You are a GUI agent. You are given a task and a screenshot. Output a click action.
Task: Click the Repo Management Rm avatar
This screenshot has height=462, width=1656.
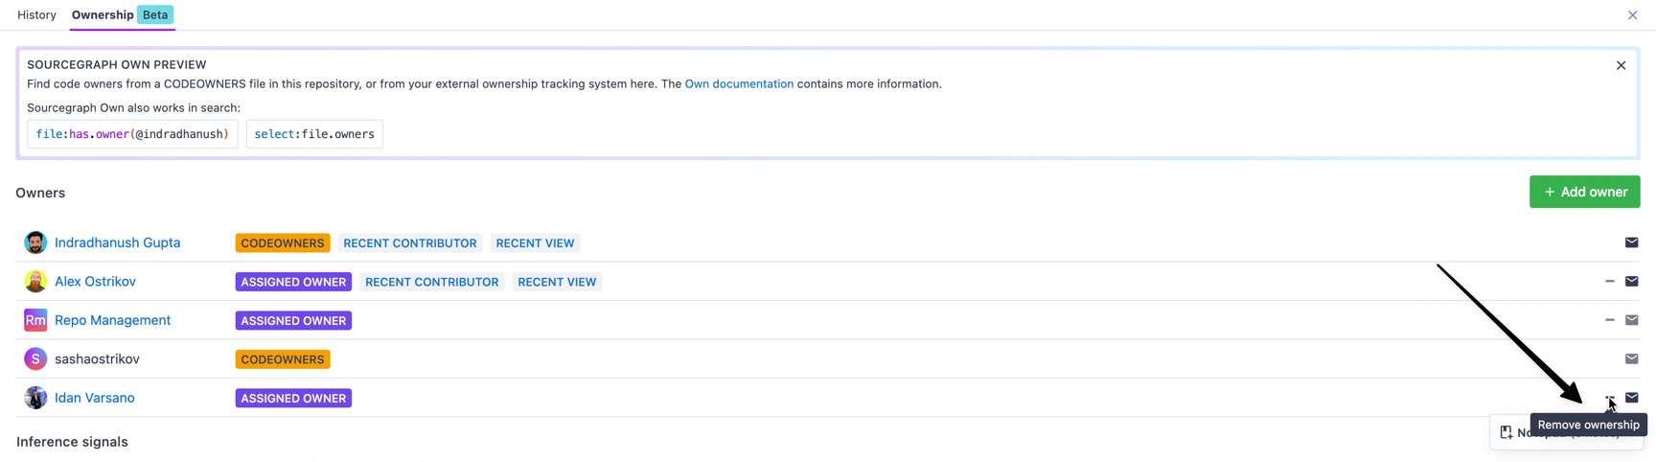[35, 320]
